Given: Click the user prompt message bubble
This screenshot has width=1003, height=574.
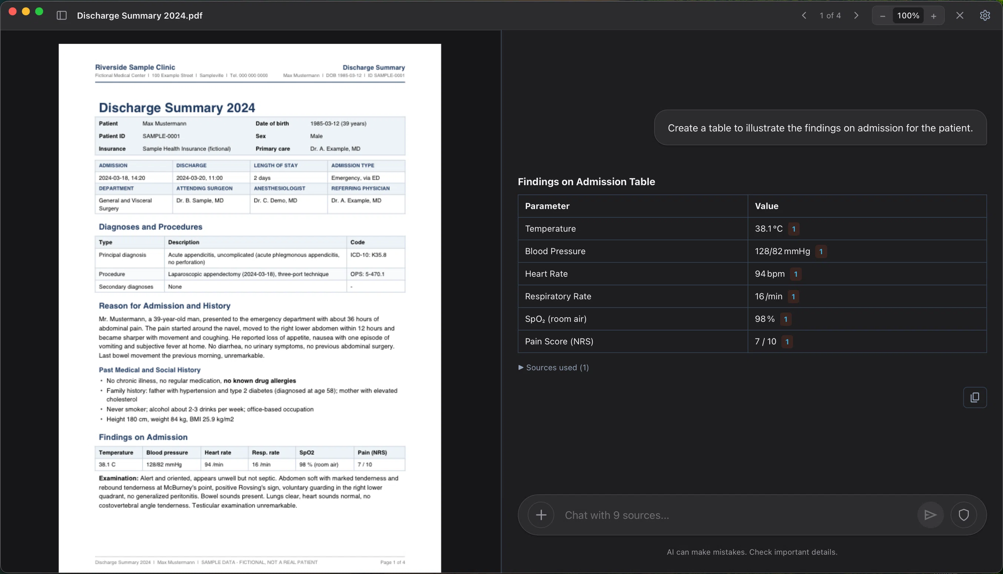Looking at the screenshot, I should pos(820,128).
